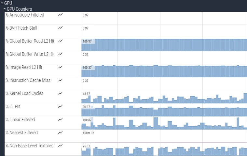Screen dimensions: 247x156
Task: Select the % L1 Hit track label
Action: [15, 107]
